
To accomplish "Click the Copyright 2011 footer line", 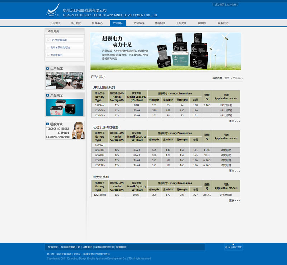I will [99, 259].
